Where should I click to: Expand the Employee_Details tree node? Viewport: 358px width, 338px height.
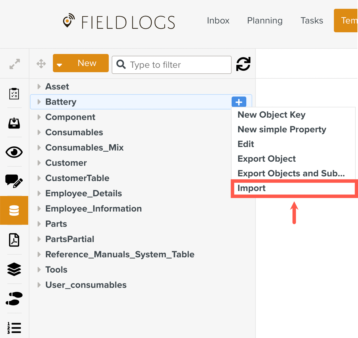point(39,193)
